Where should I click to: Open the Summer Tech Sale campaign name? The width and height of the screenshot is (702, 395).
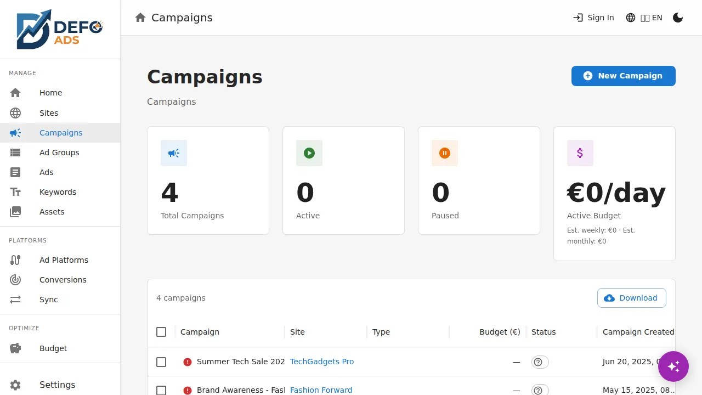241,362
